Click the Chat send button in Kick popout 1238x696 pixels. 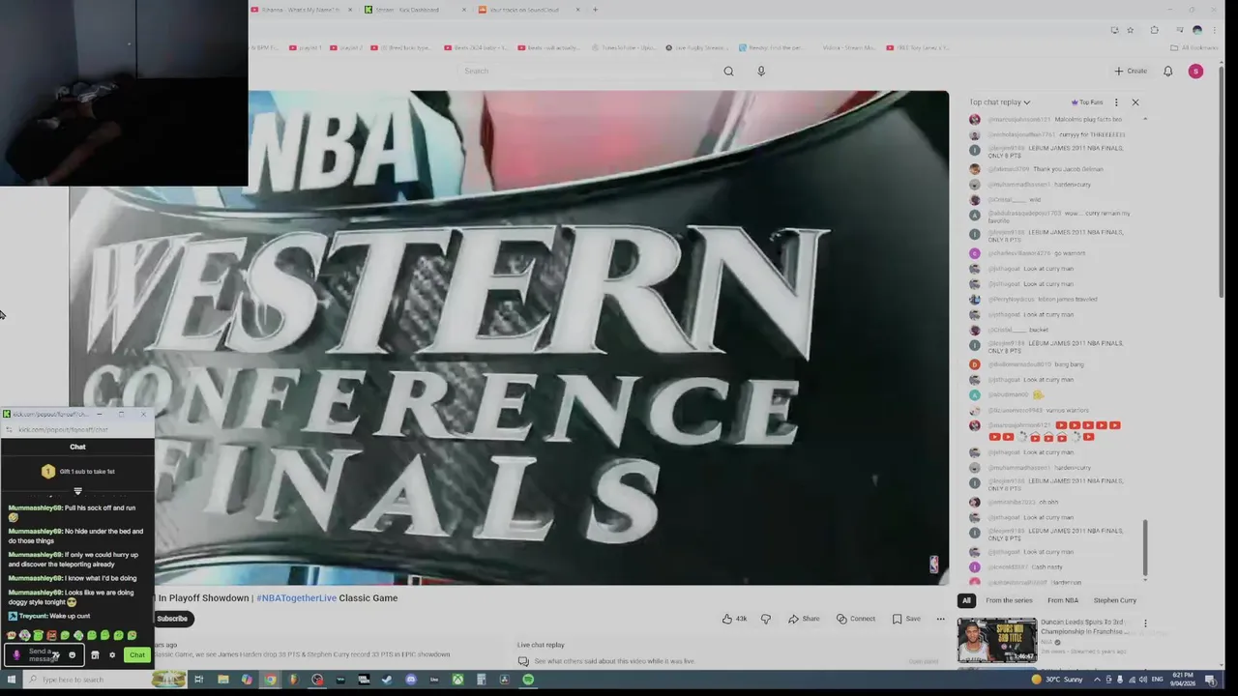[137, 655]
